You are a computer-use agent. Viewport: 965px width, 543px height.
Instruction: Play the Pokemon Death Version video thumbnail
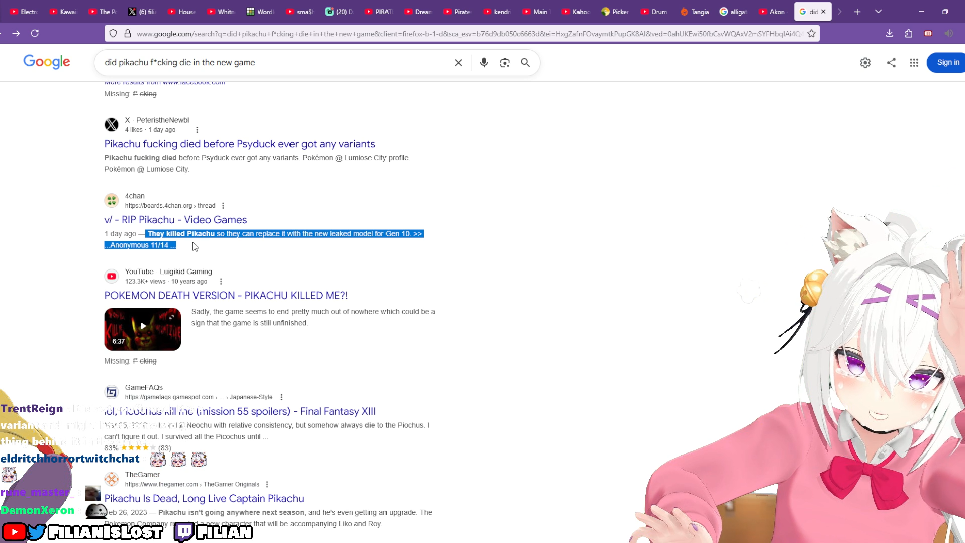point(143,329)
